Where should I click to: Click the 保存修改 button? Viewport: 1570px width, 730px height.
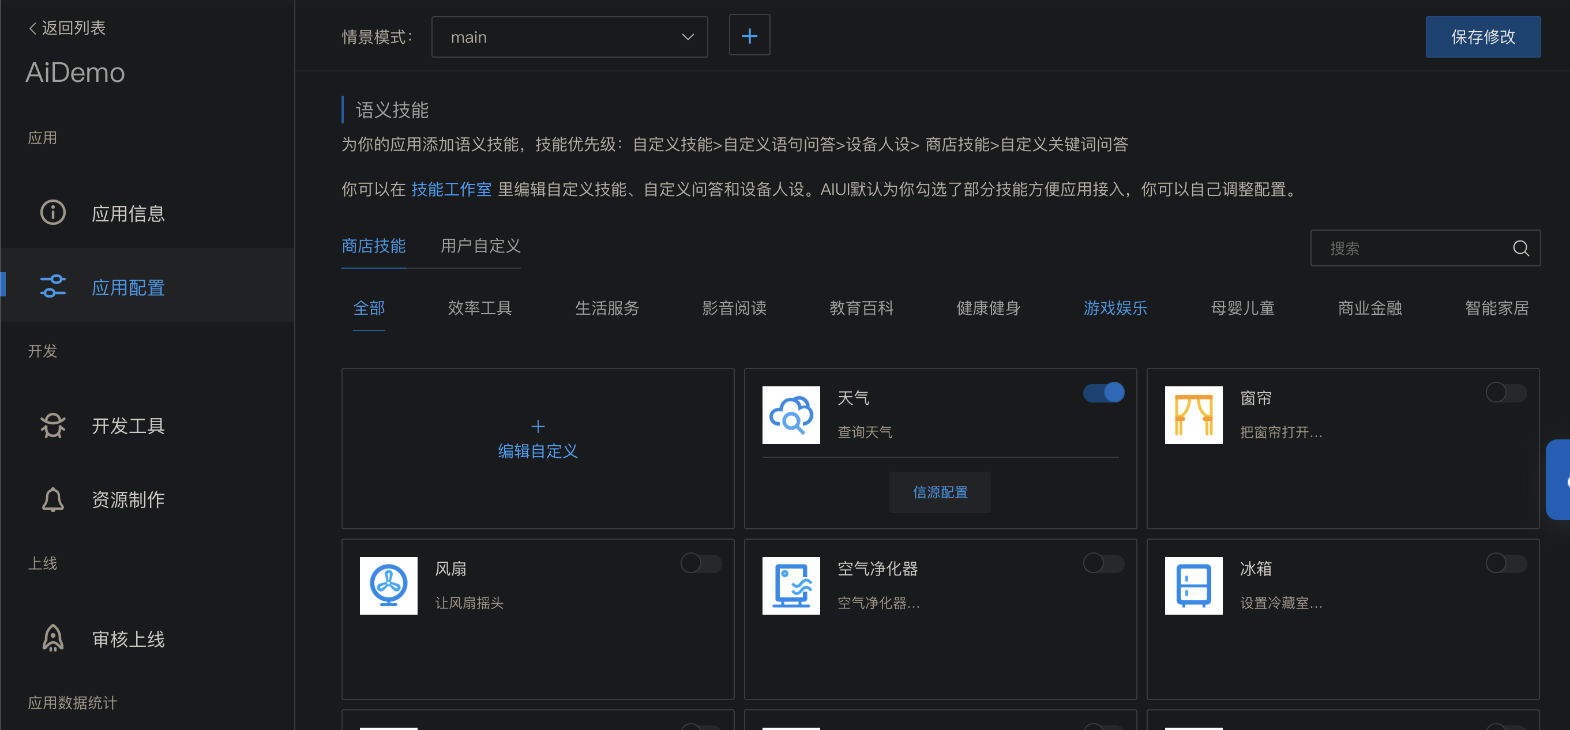click(1483, 36)
